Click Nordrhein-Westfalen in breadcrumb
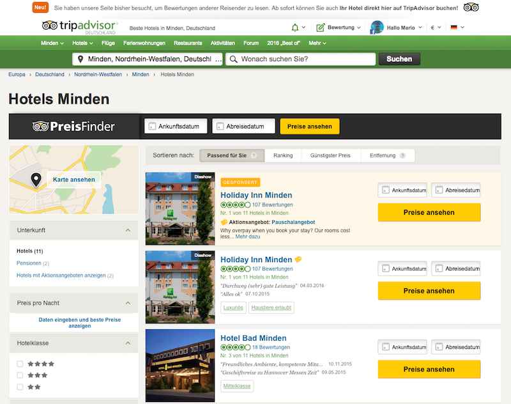Screen dimensions: 511x404 coord(98,74)
